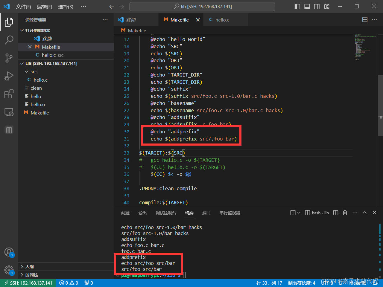Expand the 大纲 section
Viewport: 383px width, 287px height.
pos(66,267)
